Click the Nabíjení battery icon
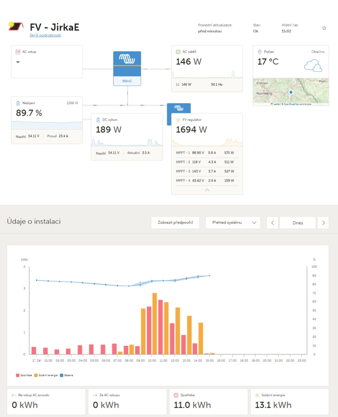 tap(18, 103)
